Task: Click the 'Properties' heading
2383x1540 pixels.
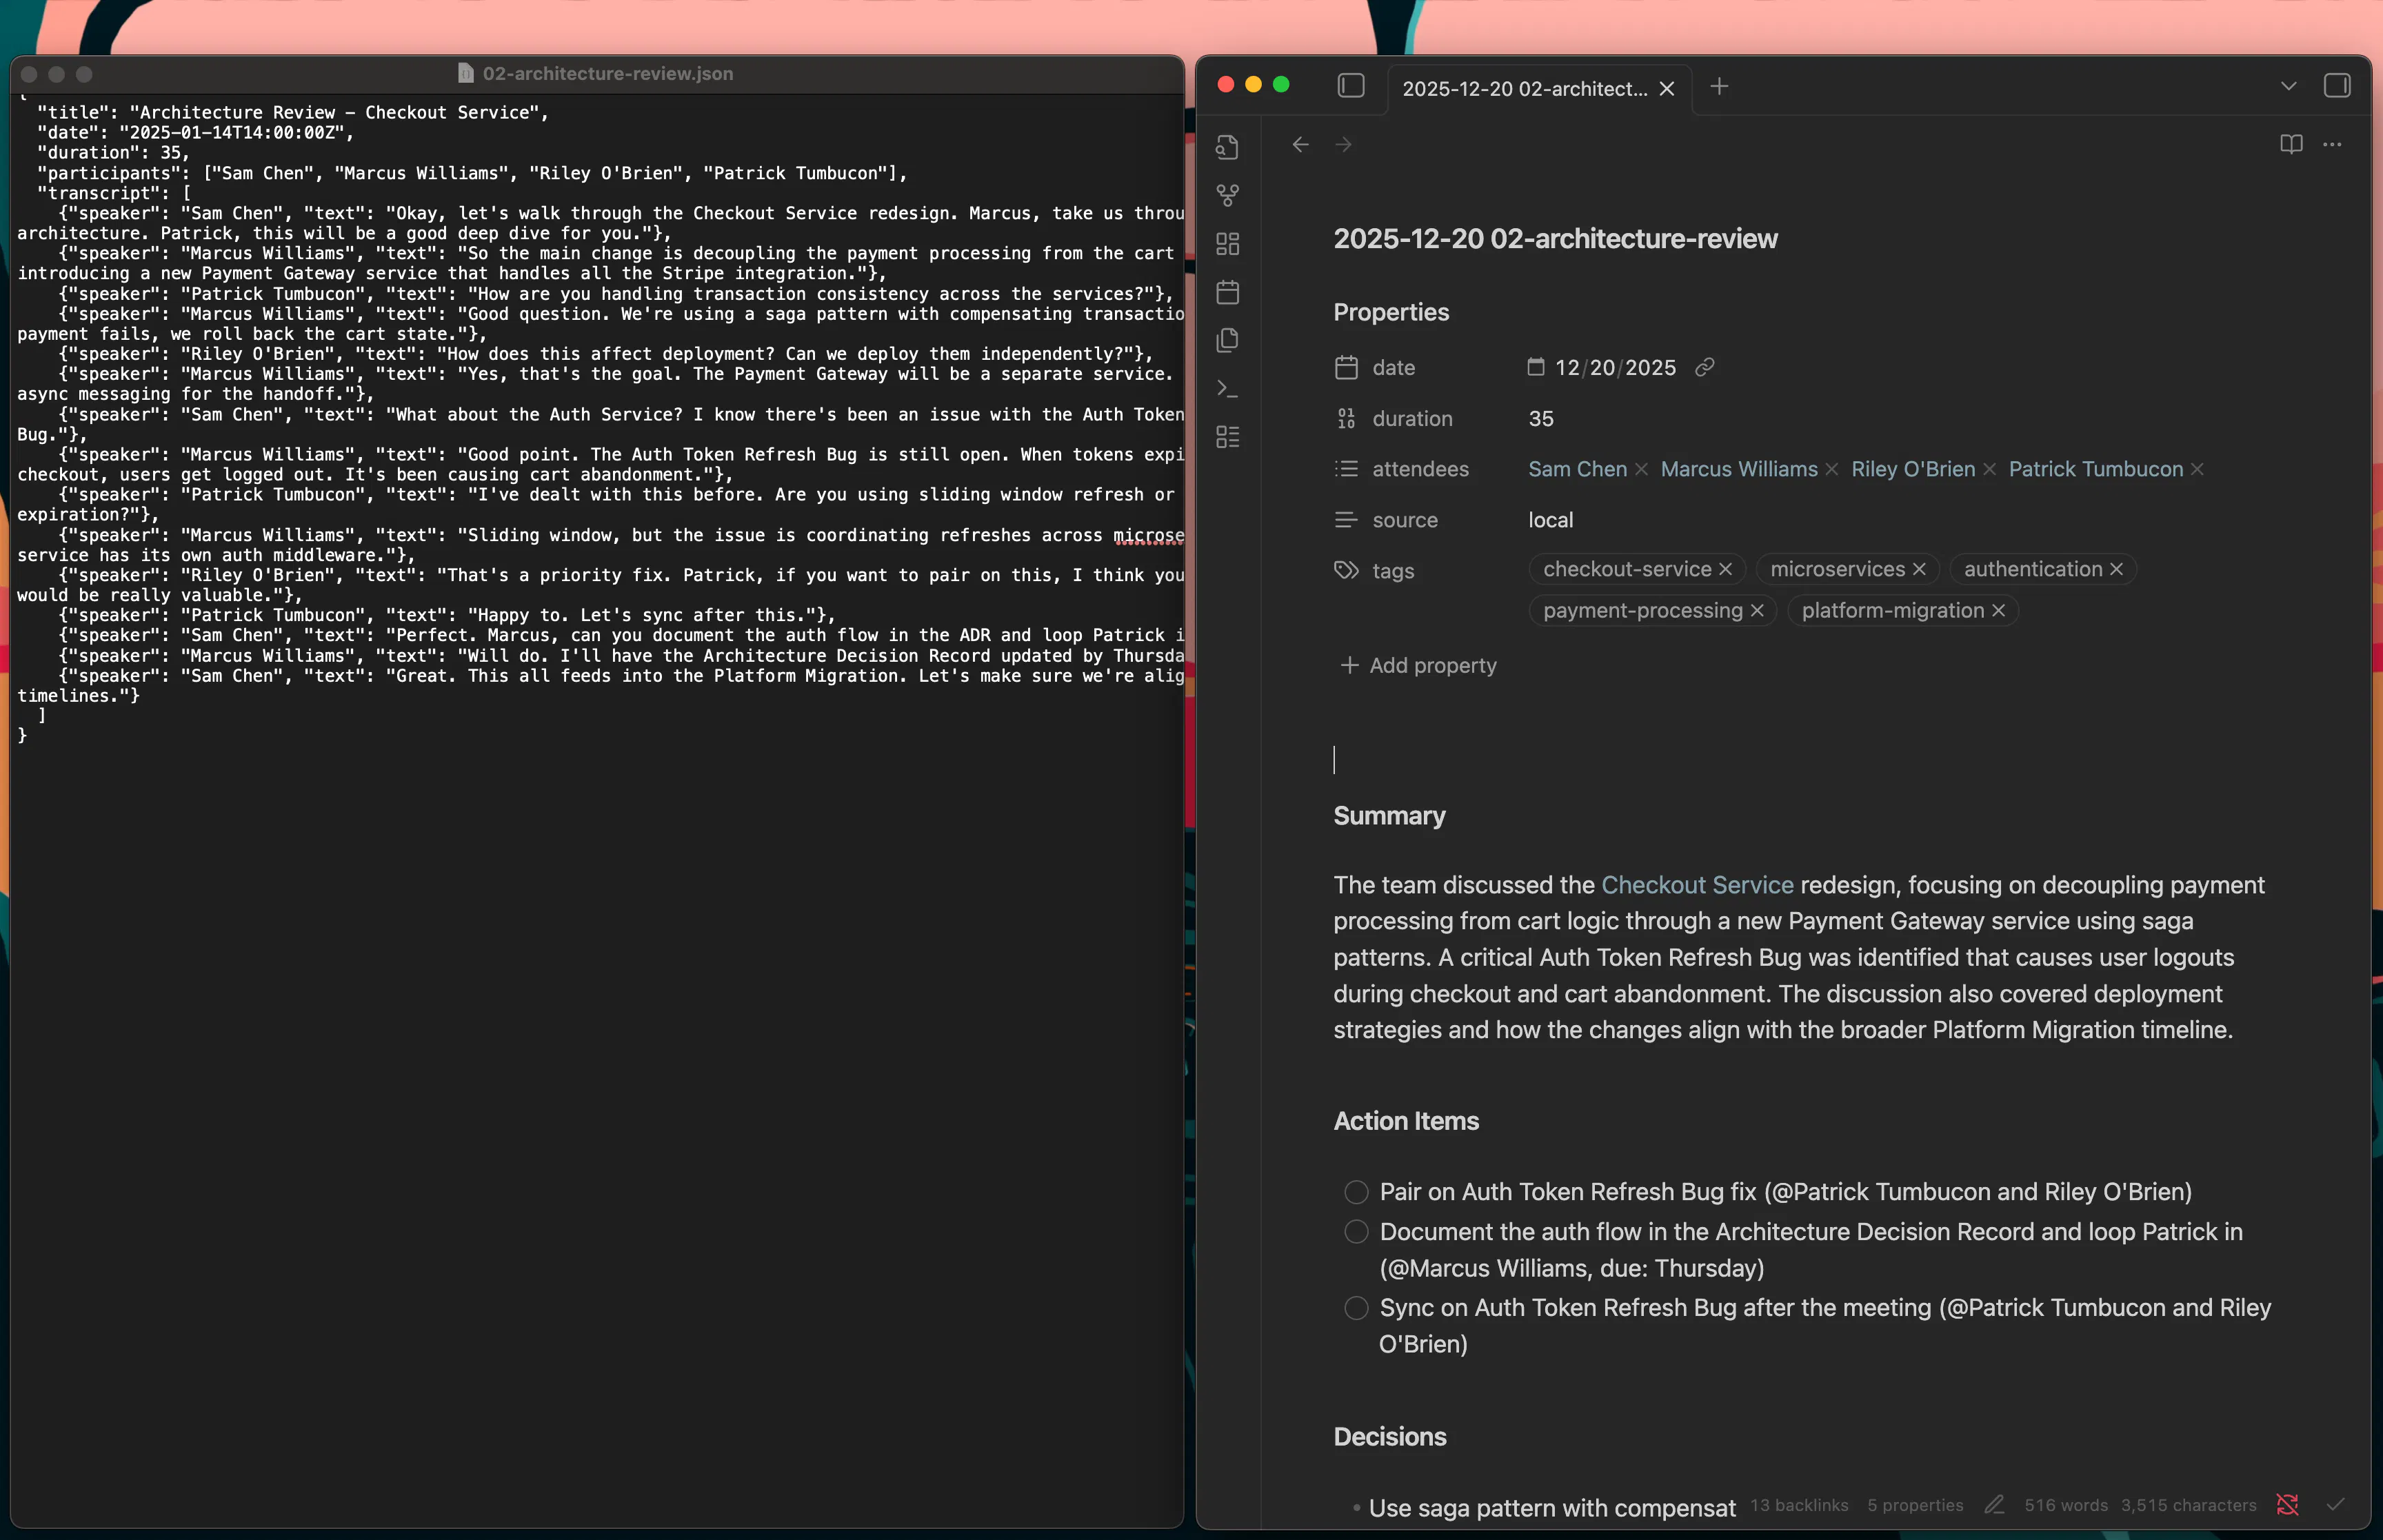Action: coord(1391,313)
